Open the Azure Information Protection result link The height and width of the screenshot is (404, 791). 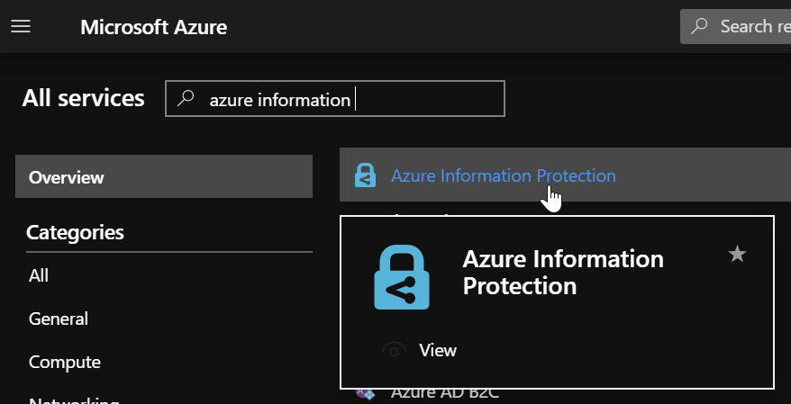[503, 175]
